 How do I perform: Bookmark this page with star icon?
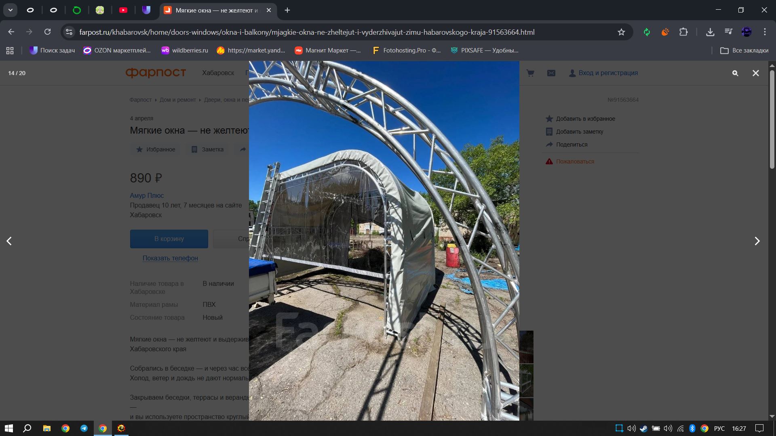621,32
